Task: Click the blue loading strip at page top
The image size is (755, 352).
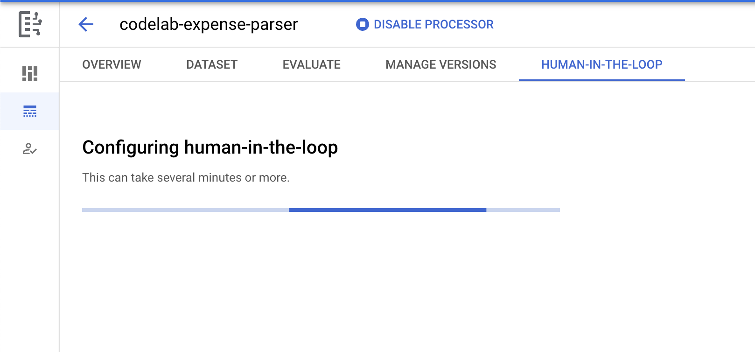Action: pyautogui.click(x=377, y=1)
